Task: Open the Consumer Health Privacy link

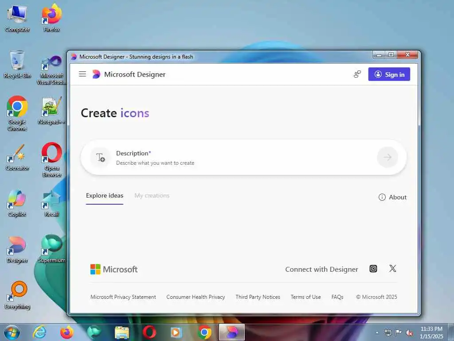Action: (196, 297)
